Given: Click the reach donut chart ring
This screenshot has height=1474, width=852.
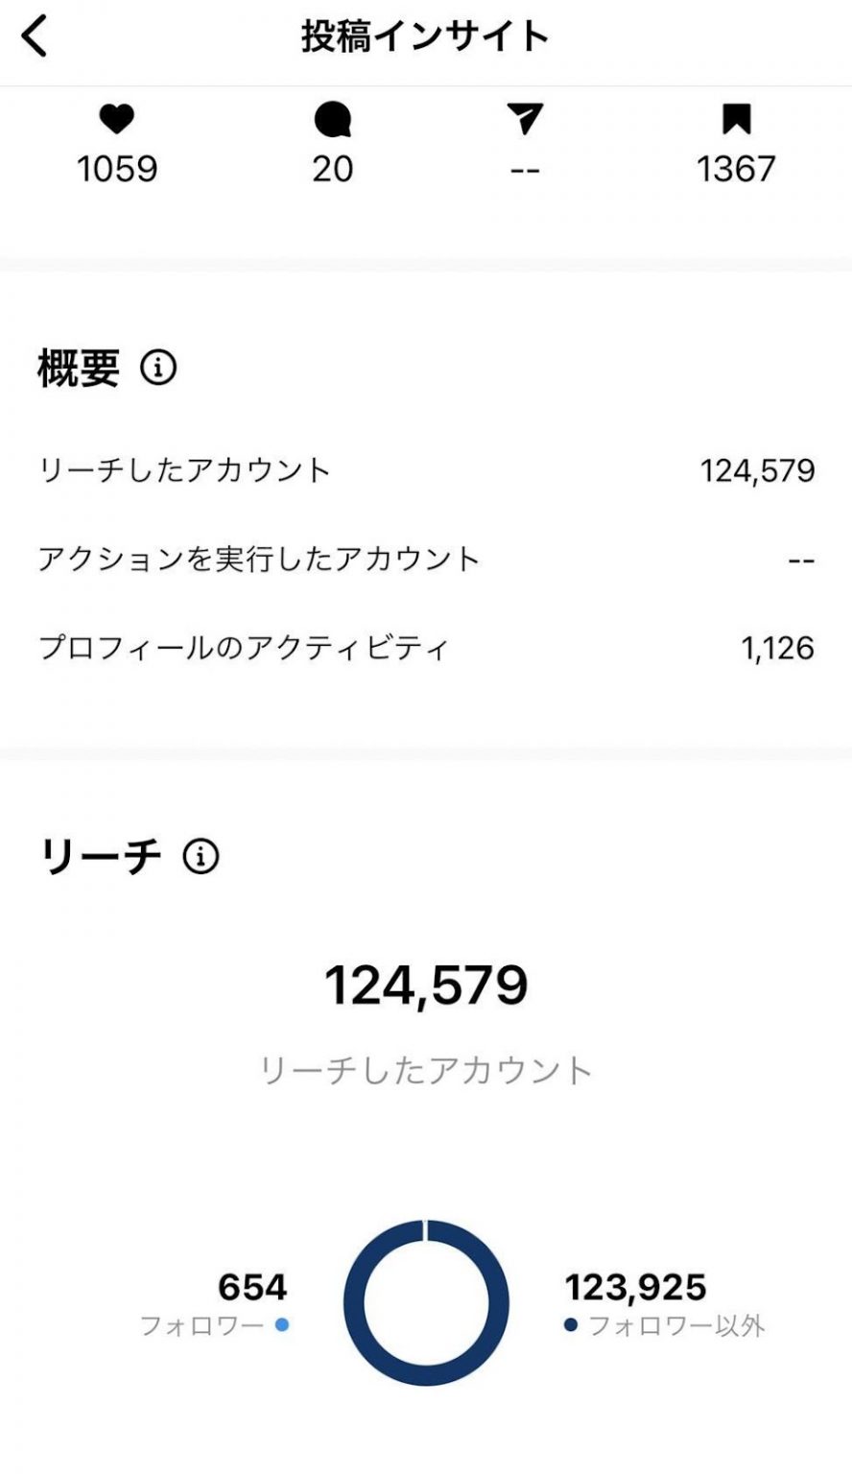Looking at the screenshot, I should click(426, 1302).
